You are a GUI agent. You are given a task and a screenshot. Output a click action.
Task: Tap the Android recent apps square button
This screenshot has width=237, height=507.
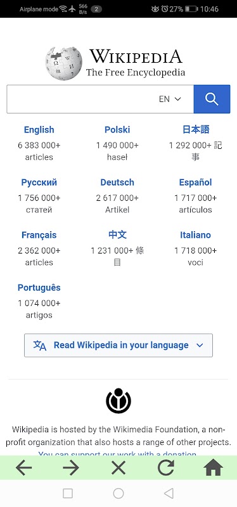68,494
